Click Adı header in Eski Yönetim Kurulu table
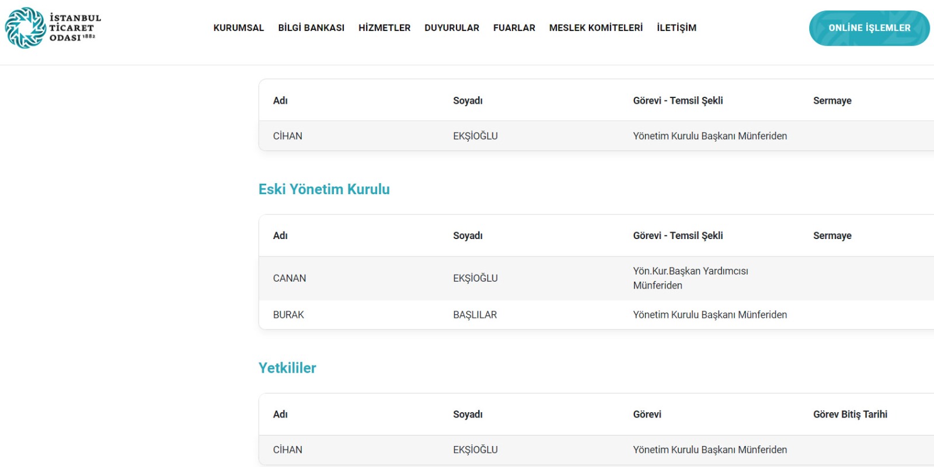 click(280, 236)
